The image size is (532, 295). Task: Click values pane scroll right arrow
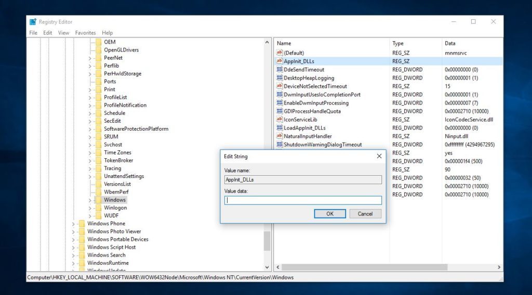pyautogui.click(x=499, y=267)
